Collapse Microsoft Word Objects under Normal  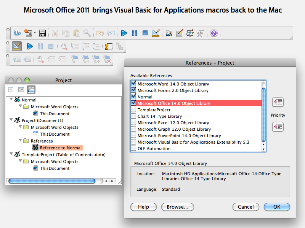(20, 106)
